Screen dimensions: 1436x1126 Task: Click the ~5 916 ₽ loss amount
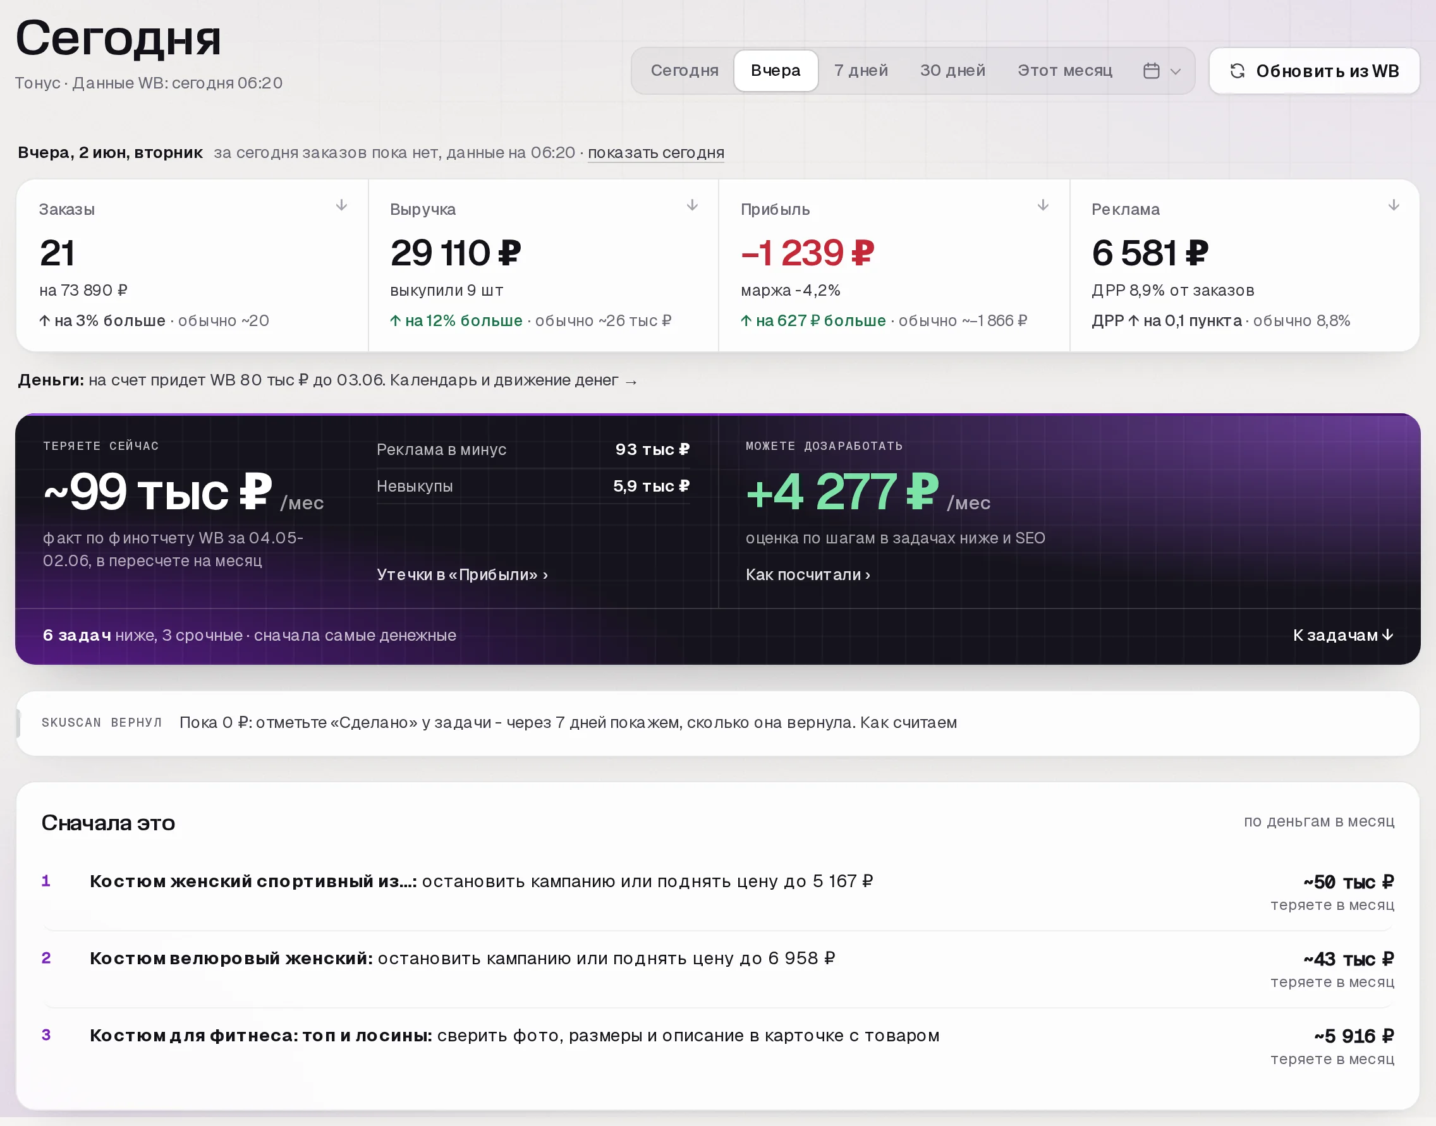(1354, 1036)
